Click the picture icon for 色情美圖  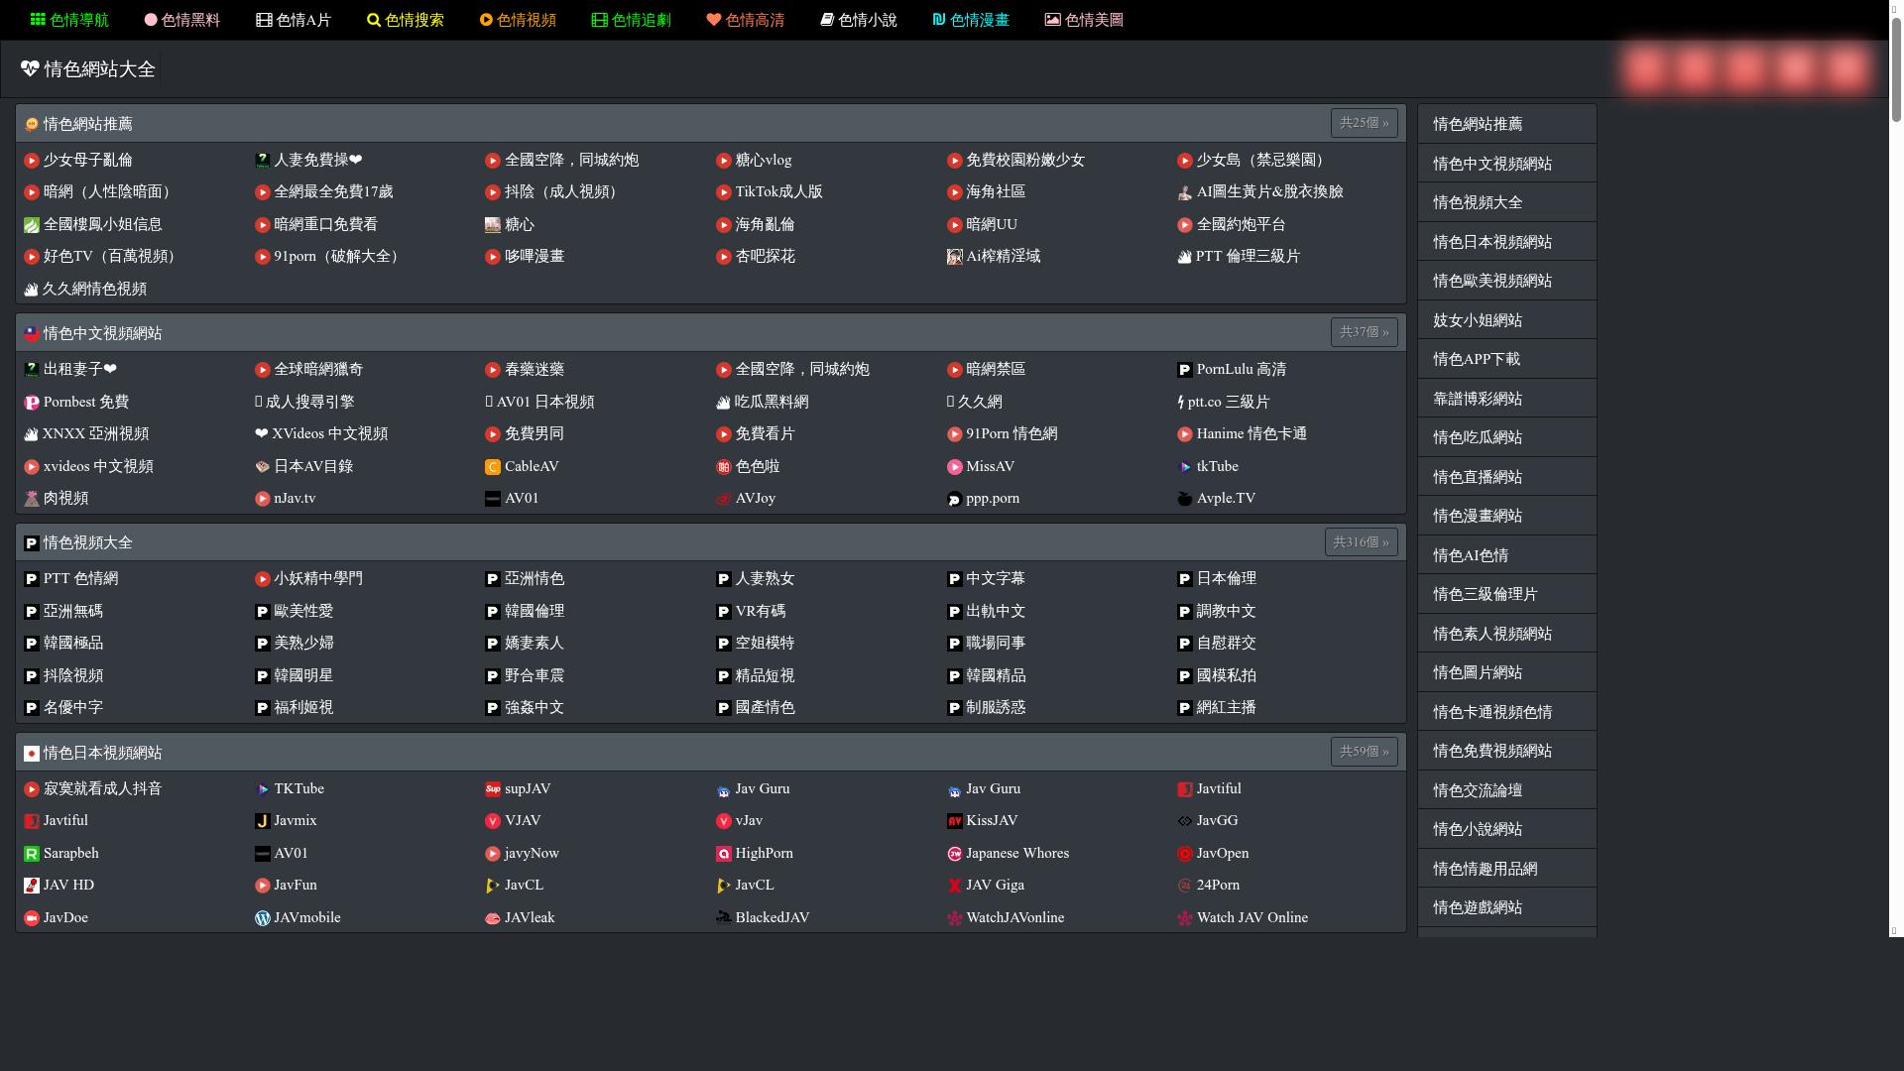(1052, 20)
